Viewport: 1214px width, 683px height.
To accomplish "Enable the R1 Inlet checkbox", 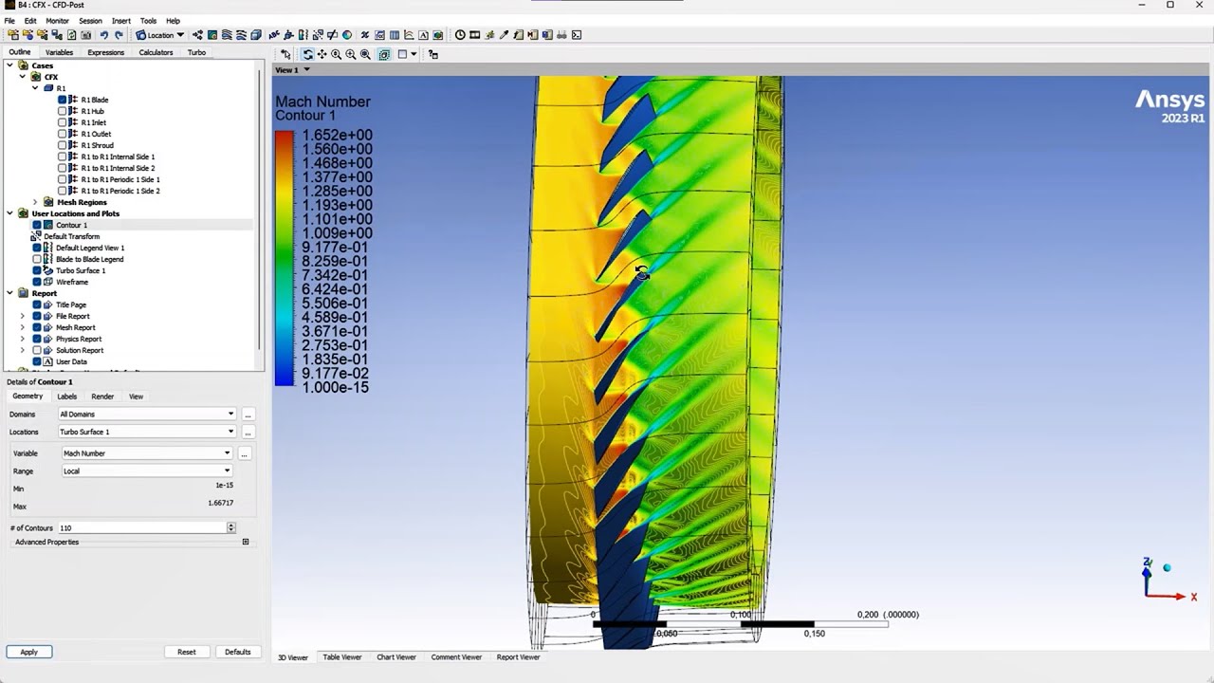I will pyautogui.click(x=63, y=122).
